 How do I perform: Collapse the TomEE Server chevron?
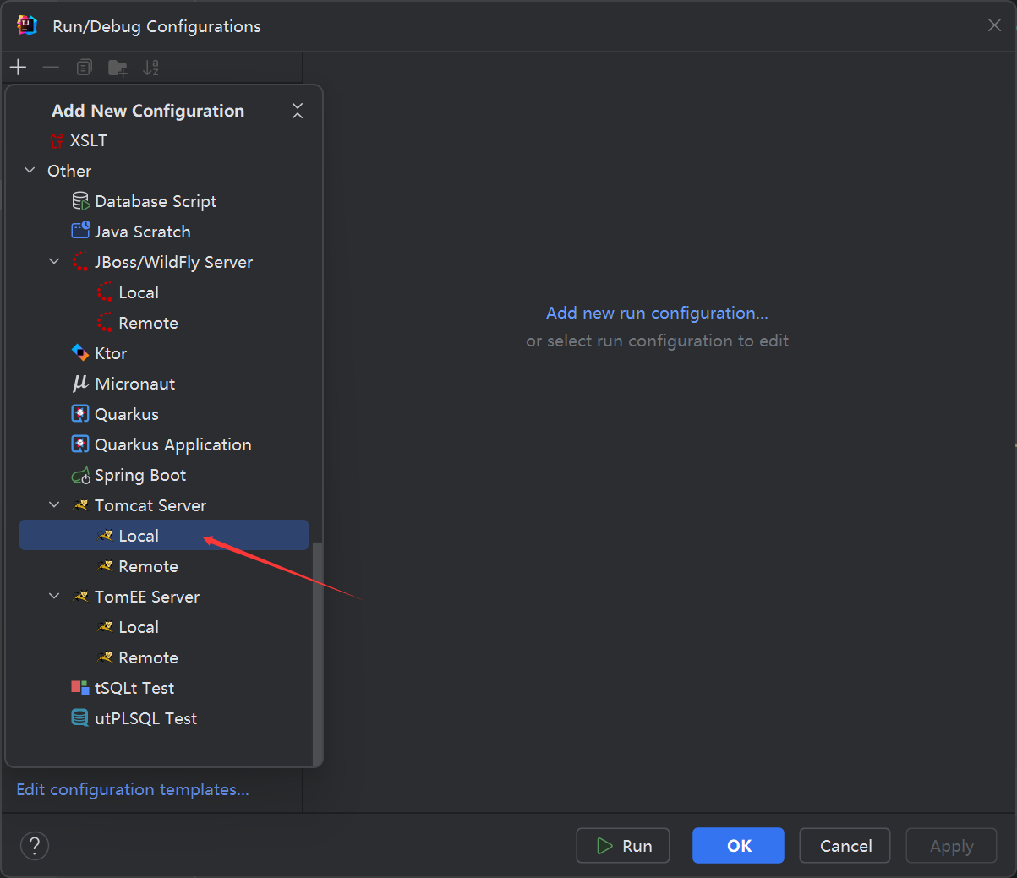click(x=54, y=597)
